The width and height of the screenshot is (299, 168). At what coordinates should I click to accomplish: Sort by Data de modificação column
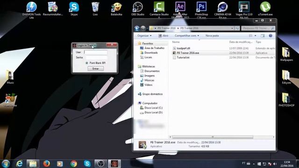click(241, 42)
